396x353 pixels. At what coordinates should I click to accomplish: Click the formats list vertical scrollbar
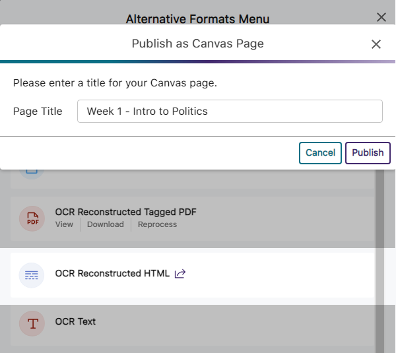pyautogui.click(x=379, y=264)
